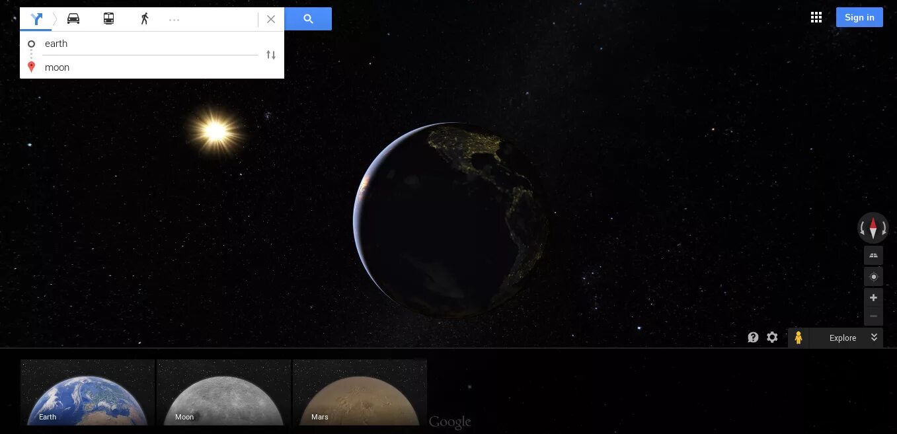The height and width of the screenshot is (434, 897).
Task: Rotate view clockwise with compass right arrow
Action: (884, 229)
